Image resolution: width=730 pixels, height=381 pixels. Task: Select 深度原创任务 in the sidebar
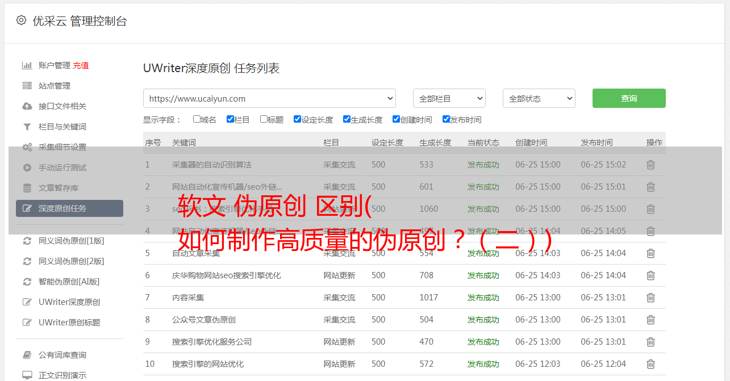click(69, 208)
